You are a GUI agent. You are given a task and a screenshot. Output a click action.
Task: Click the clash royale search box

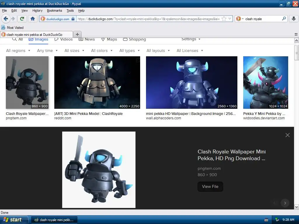263,19
